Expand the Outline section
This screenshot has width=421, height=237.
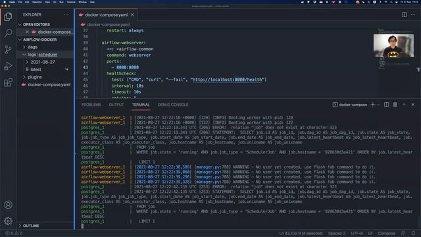click(x=31, y=226)
